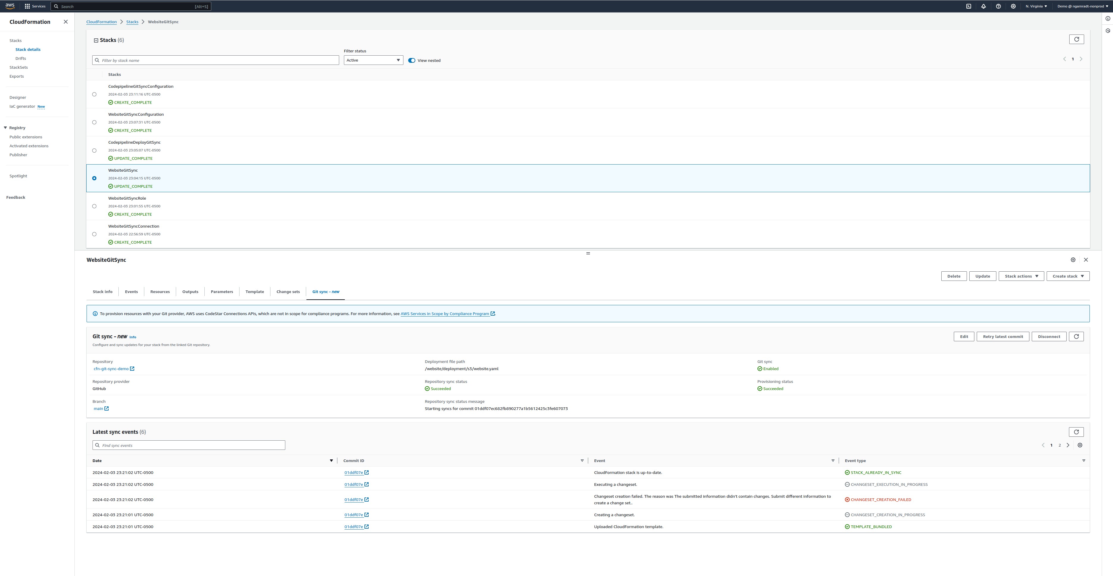Refresh the Latest sync events table
Image resolution: width=1113 pixels, height=576 pixels.
click(x=1076, y=432)
